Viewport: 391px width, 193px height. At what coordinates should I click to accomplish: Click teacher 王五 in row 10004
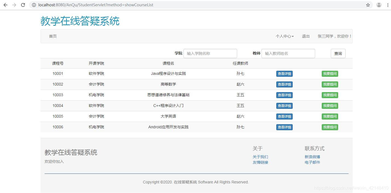tap(240, 106)
